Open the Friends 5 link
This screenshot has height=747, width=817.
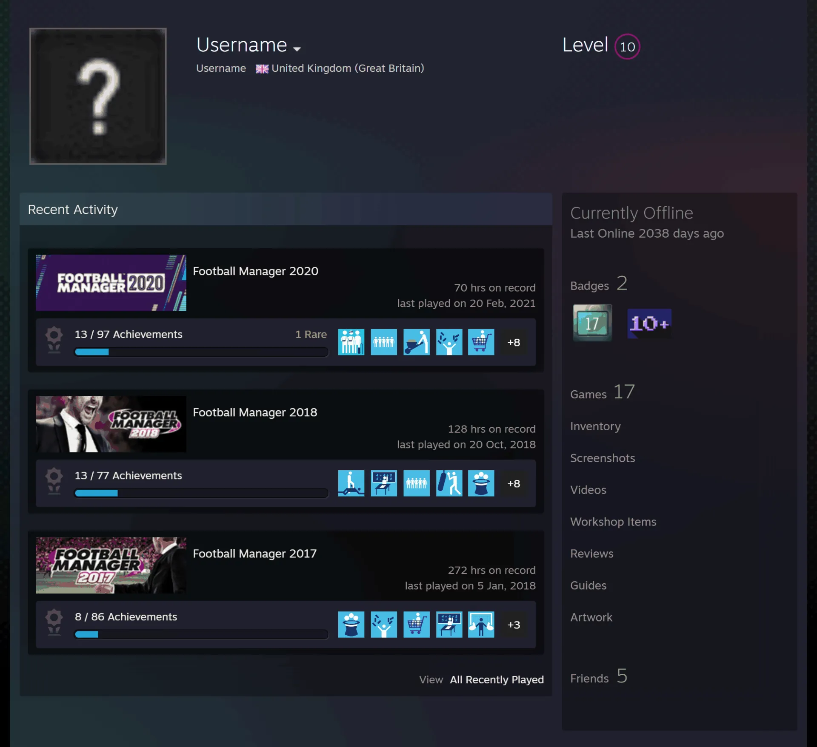click(x=599, y=676)
